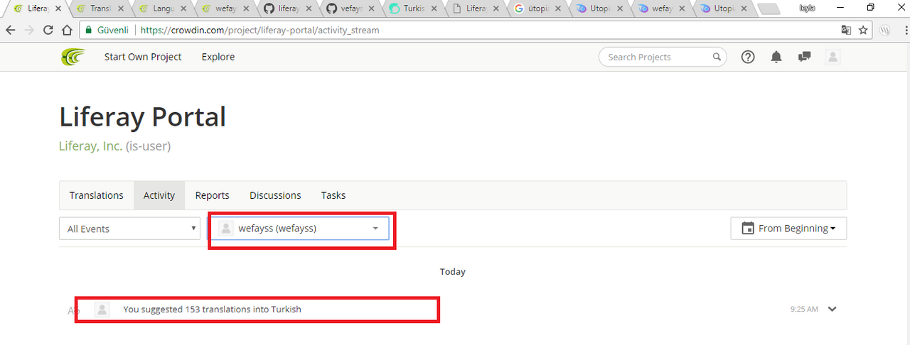
Task: Click the (is-user) label
Action: [x=149, y=146]
